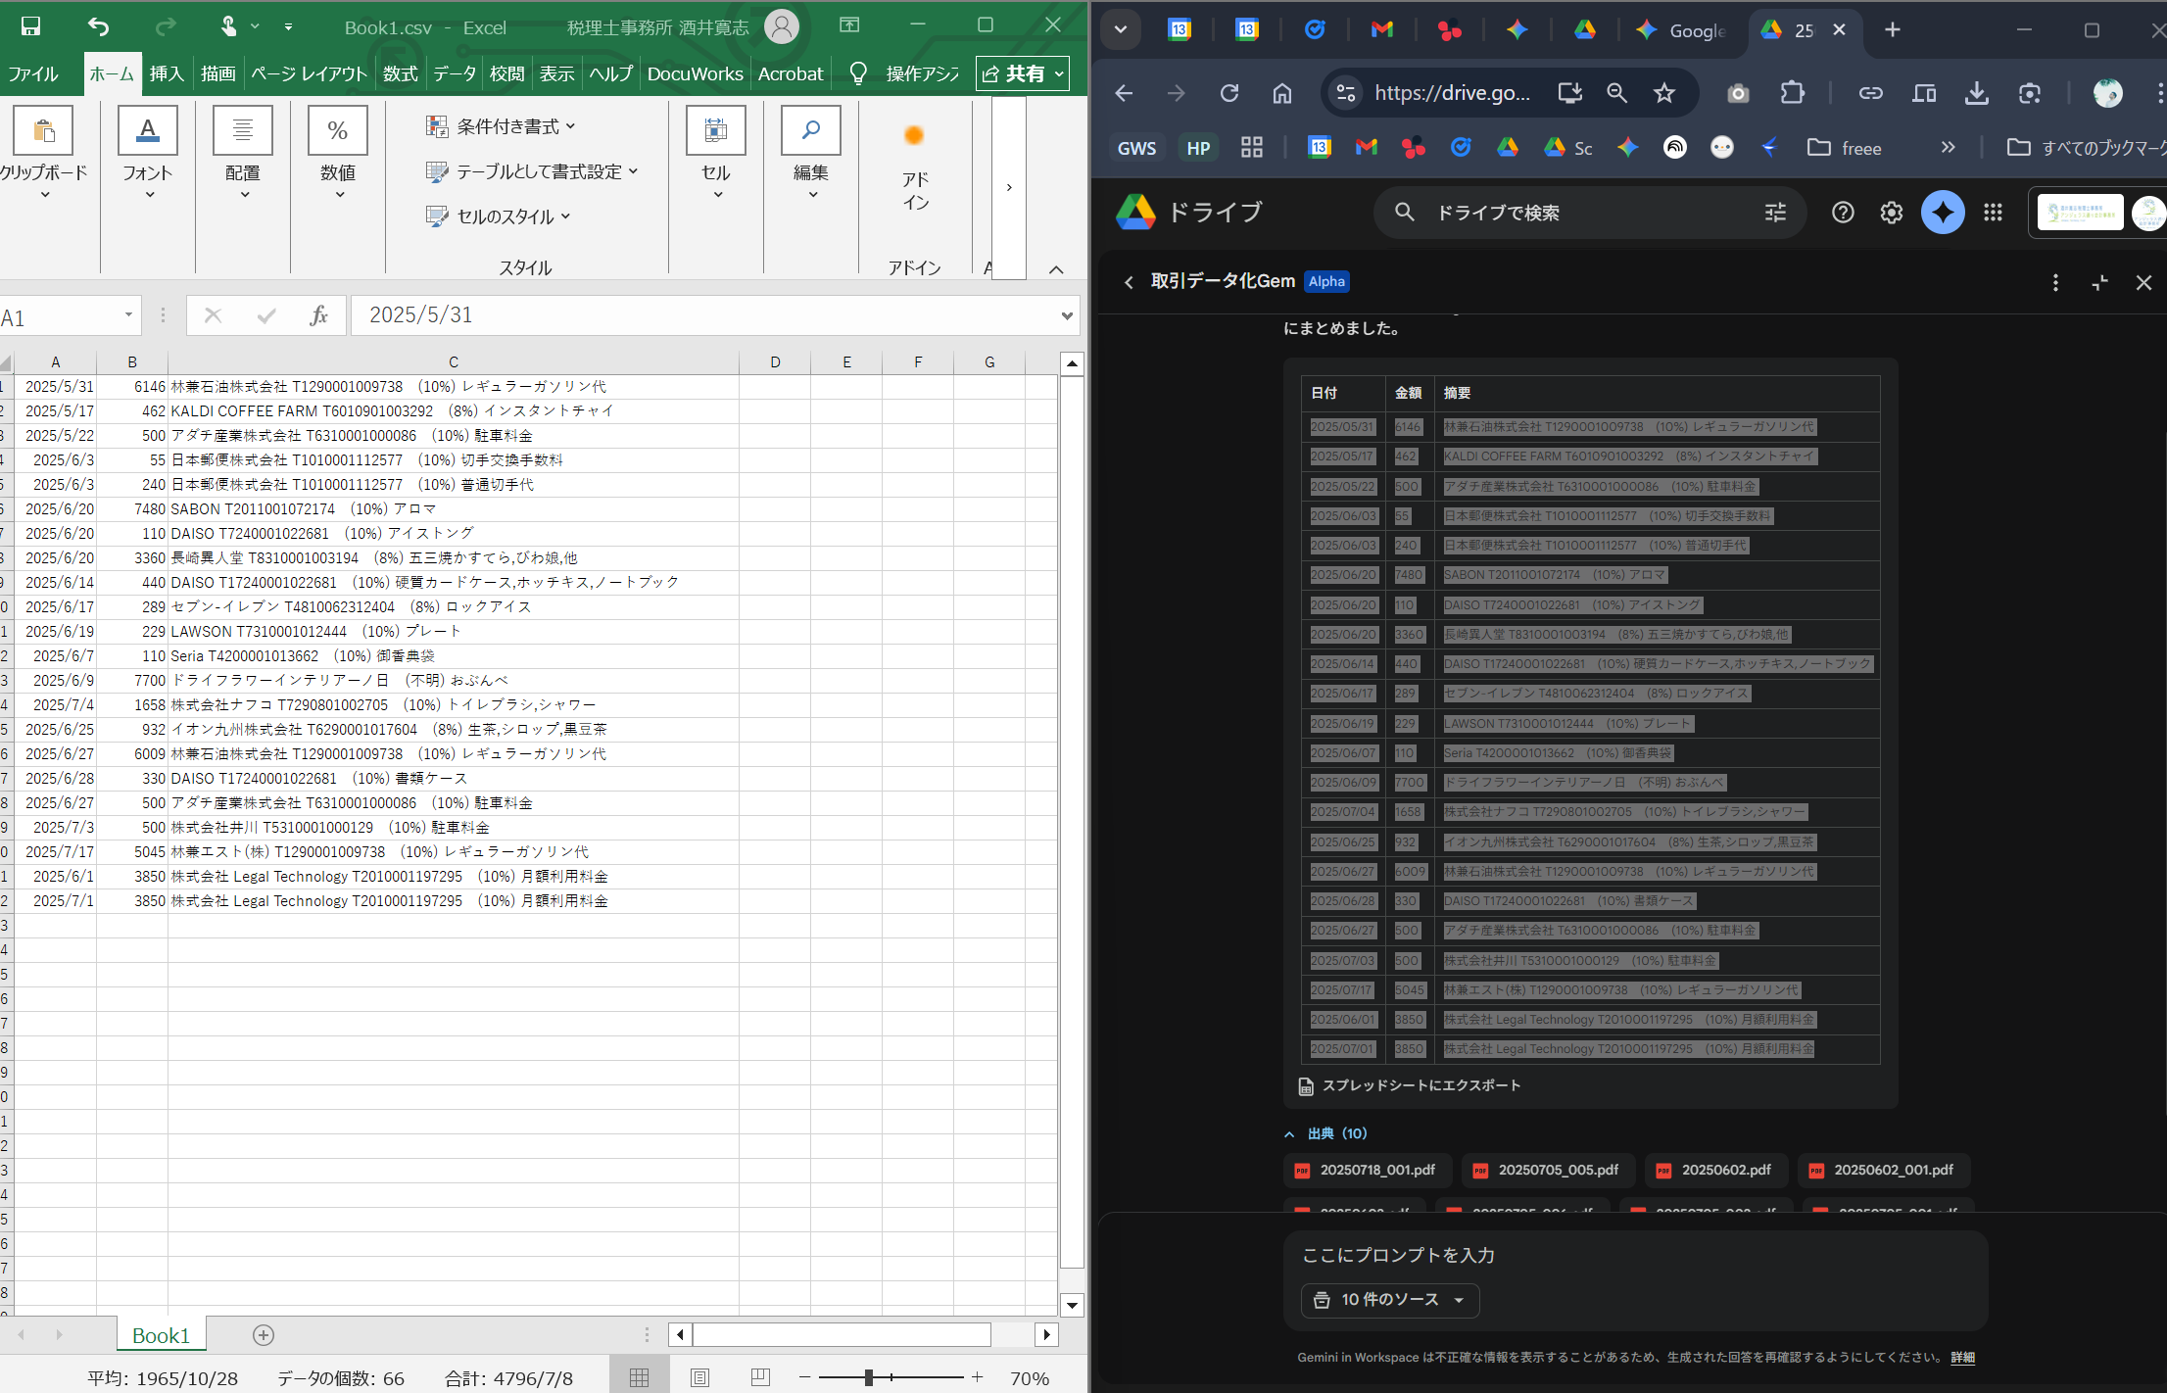Open Chrome extensions puzzle icon
The image size is (2167, 1393).
pos(1792,93)
